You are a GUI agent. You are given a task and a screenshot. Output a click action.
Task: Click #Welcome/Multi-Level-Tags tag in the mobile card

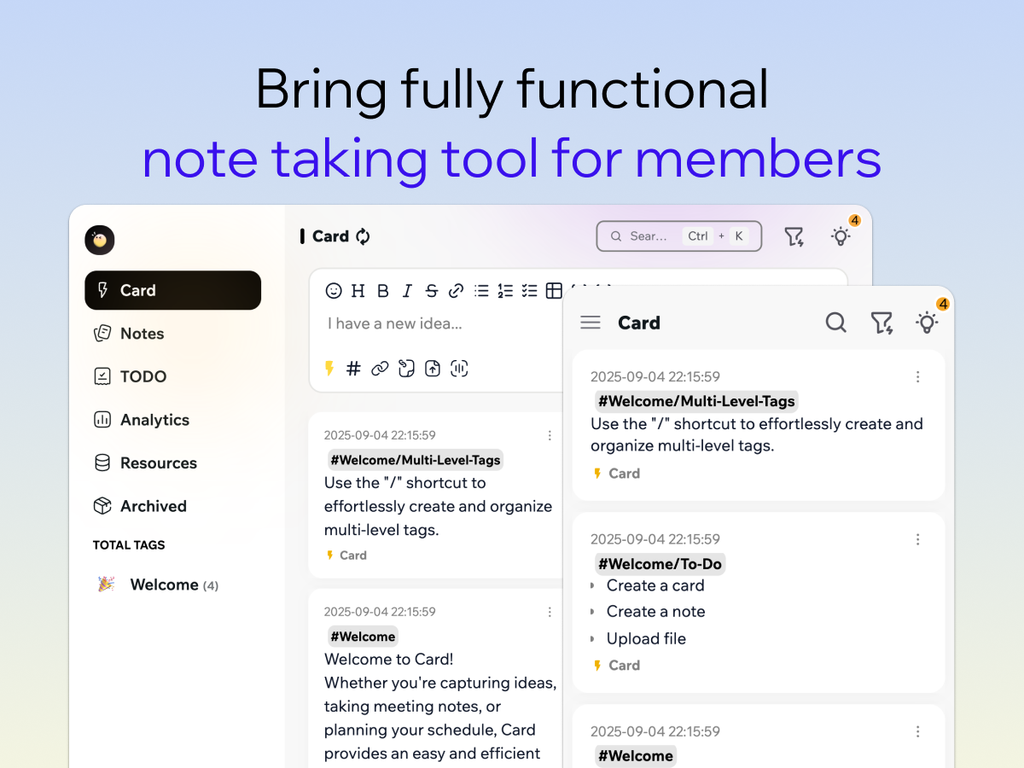[x=696, y=401]
